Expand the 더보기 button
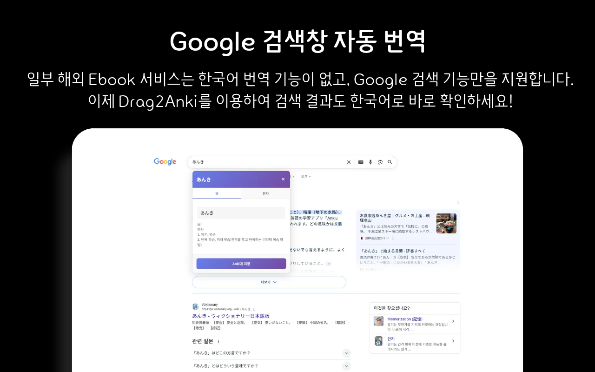 point(269,282)
